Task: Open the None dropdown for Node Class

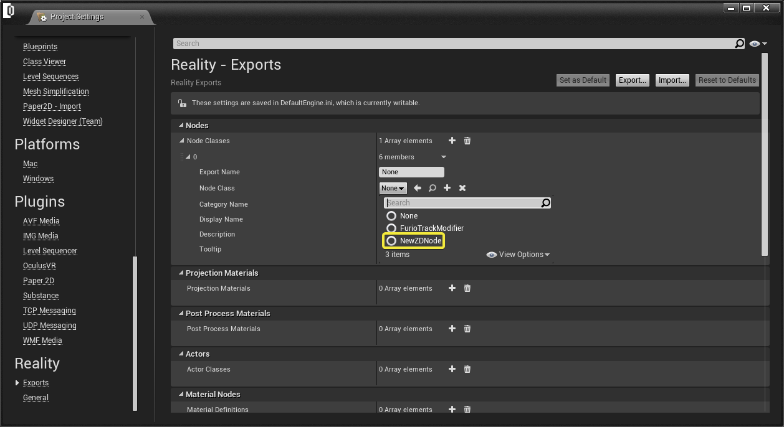Action: click(x=393, y=188)
